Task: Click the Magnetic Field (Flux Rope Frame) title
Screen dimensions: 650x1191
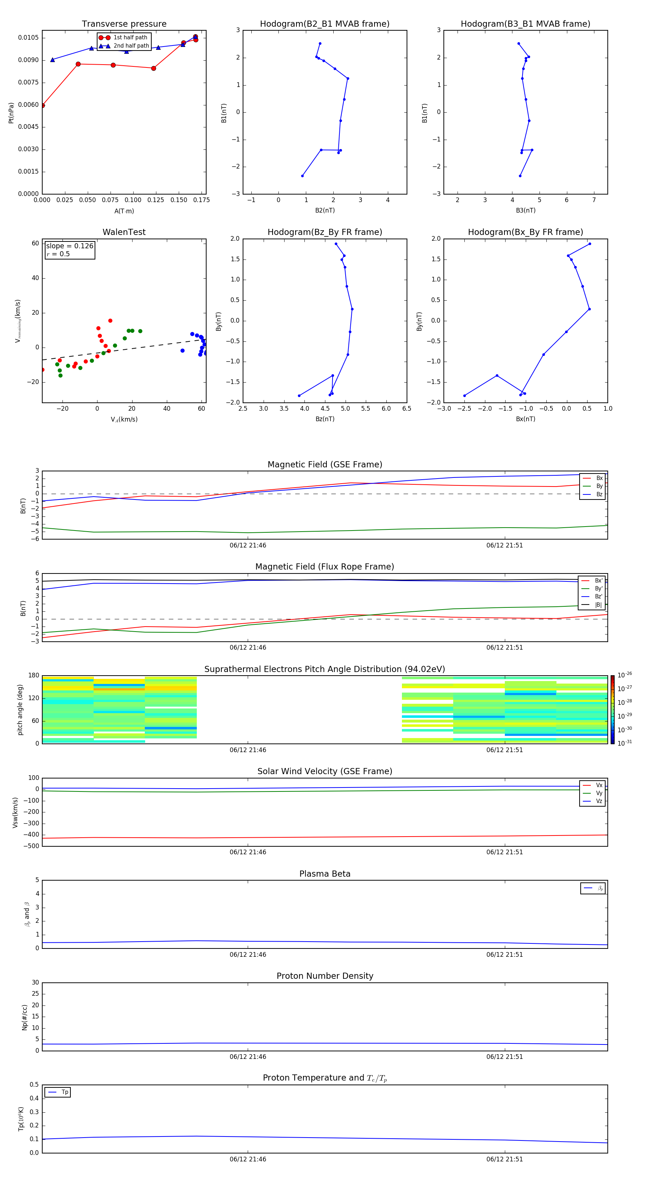Action: (x=325, y=567)
